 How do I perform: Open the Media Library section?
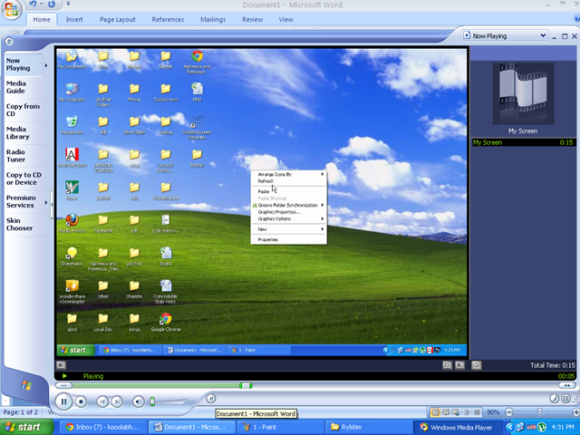pyautogui.click(x=17, y=133)
